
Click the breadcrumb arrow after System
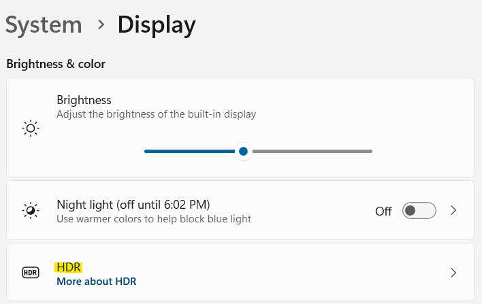(101, 25)
